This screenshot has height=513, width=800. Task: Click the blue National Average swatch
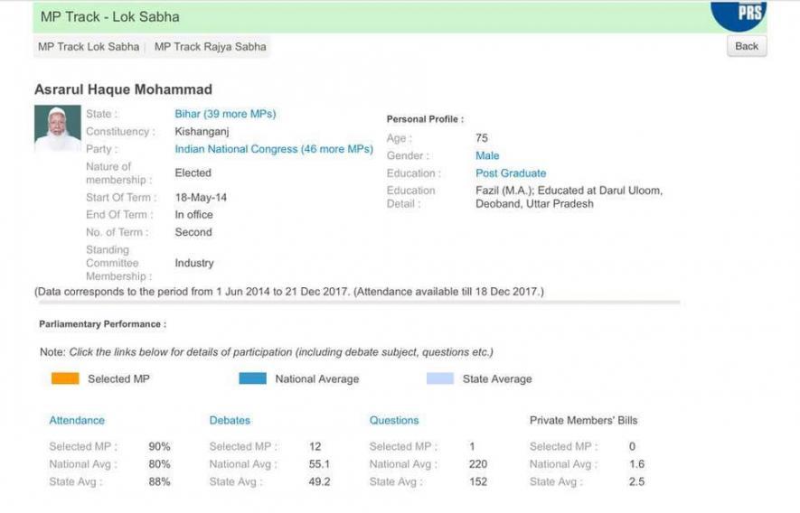(x=252, y=378)
